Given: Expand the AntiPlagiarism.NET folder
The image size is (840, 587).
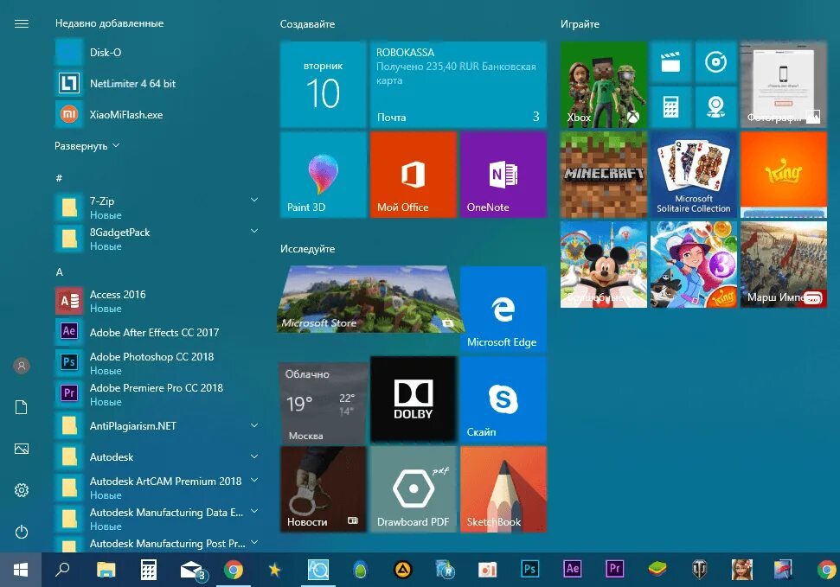Looking at the screenshot, I should point(254,425).
